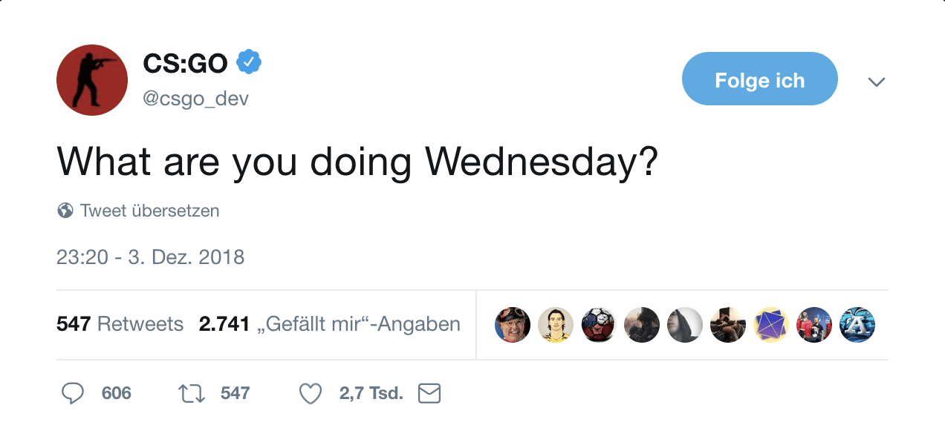Click the globe icon beside Tweet übersetzen

pos(65,211)
